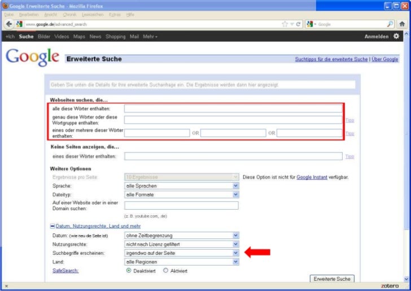Click the bookmark star icon in address bar
This screenshot has height=291, width=411.
285,24
